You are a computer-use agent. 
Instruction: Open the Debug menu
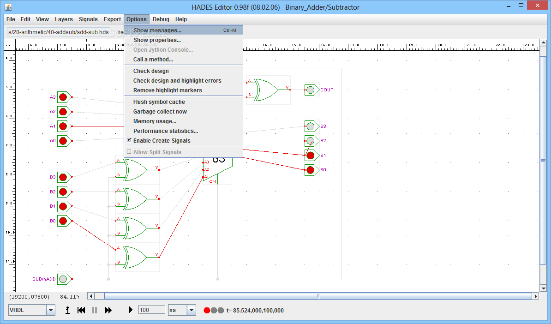(x=161, y=19)
